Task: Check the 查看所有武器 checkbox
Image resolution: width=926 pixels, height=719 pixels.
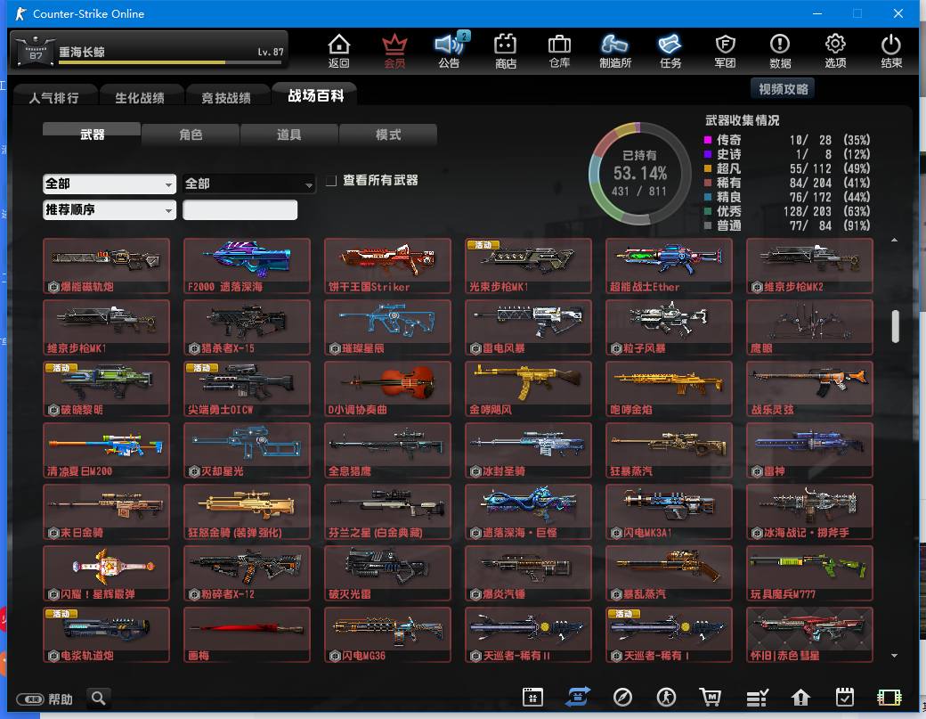Action: pos(331,180)
